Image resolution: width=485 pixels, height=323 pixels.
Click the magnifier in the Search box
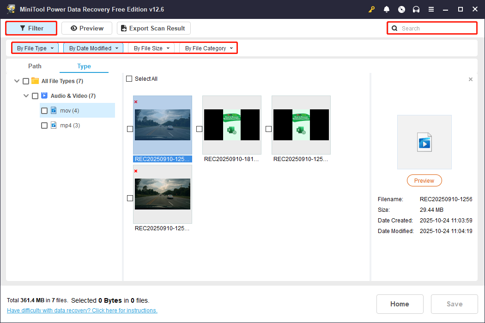[394, 28]
